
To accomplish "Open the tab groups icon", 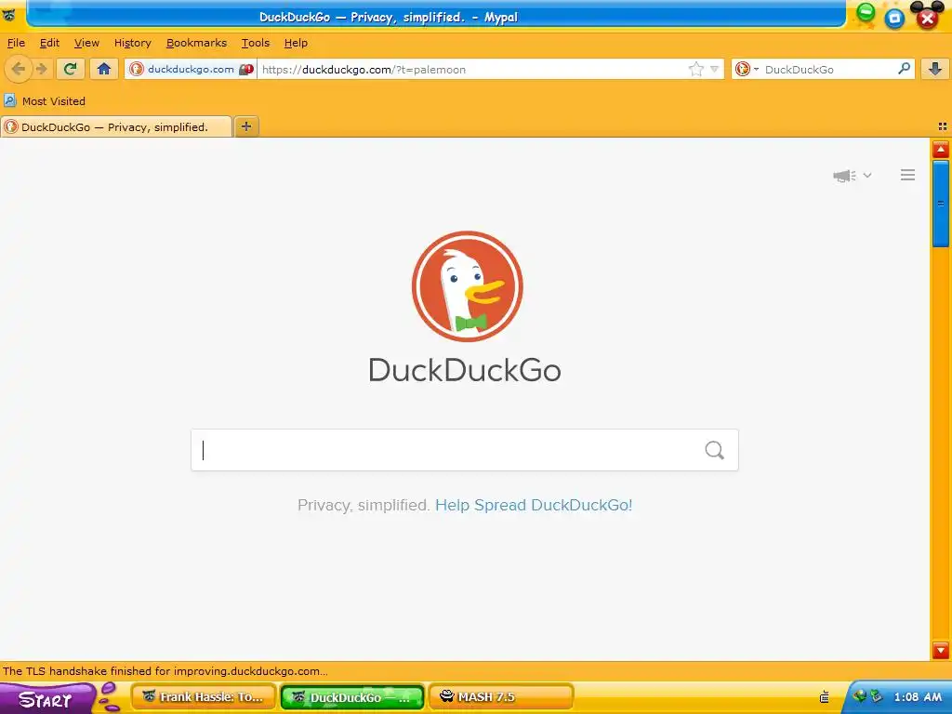I will point(943,126).
